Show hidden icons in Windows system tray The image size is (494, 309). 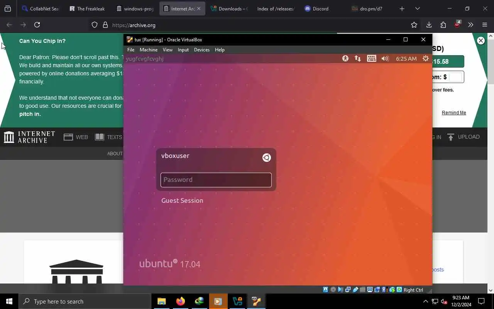tap(426, 301)
